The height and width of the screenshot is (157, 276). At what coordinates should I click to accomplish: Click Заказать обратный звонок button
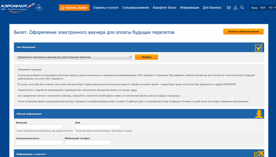(243, 31)
